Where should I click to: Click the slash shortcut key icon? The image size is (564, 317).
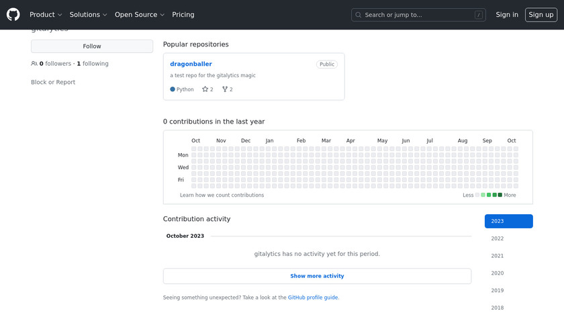(478, 15)
